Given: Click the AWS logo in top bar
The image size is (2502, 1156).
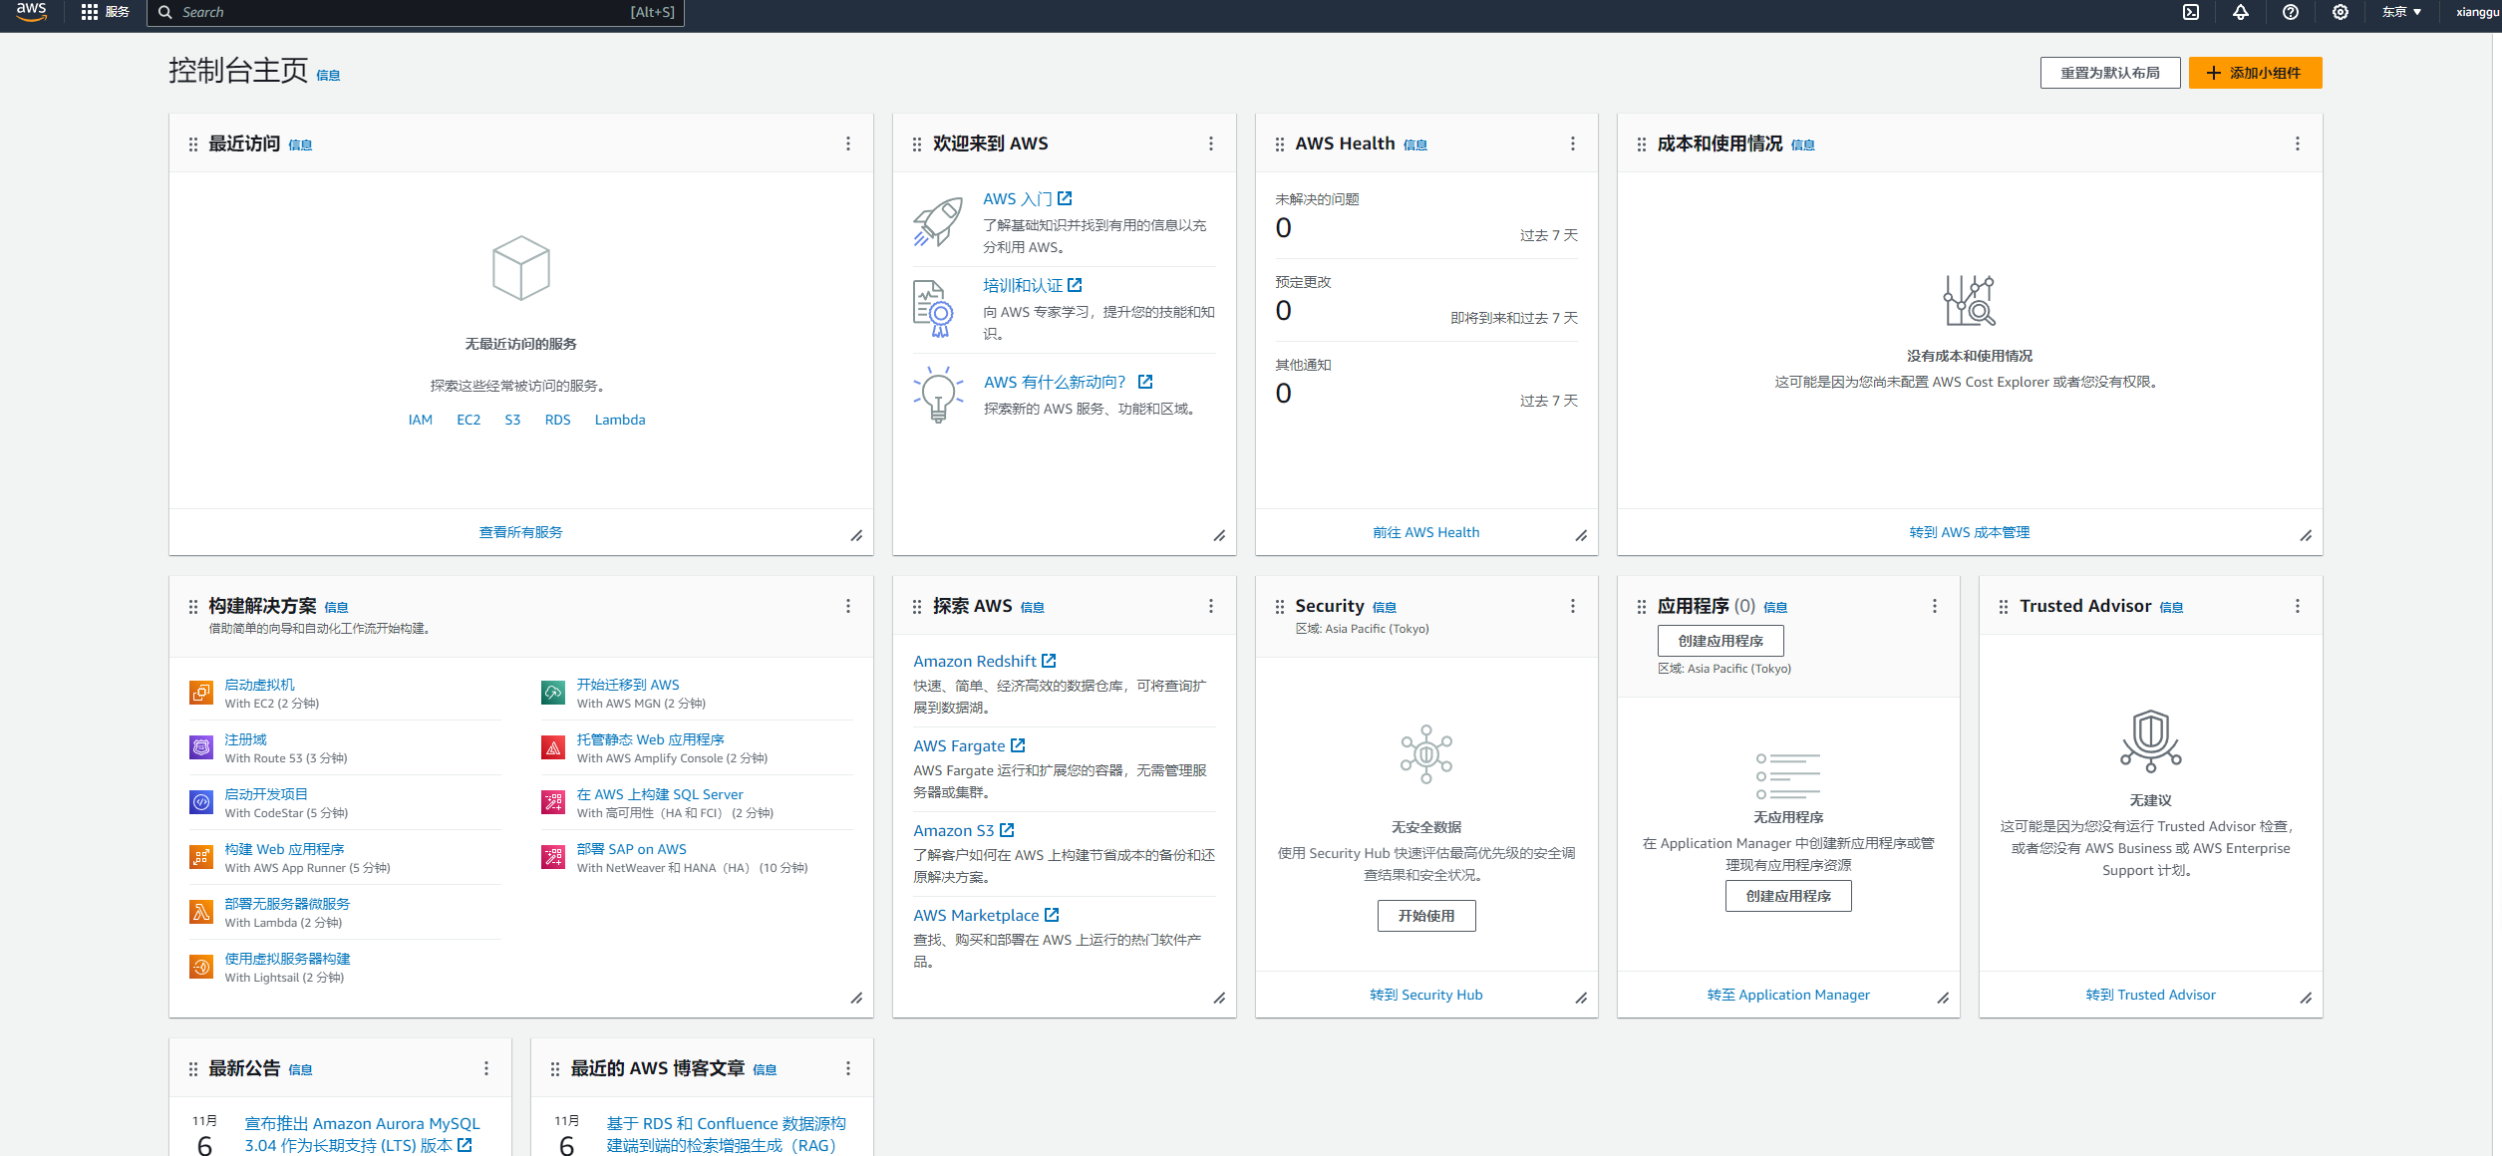Looking at the screenshot, I should [30, 13].
